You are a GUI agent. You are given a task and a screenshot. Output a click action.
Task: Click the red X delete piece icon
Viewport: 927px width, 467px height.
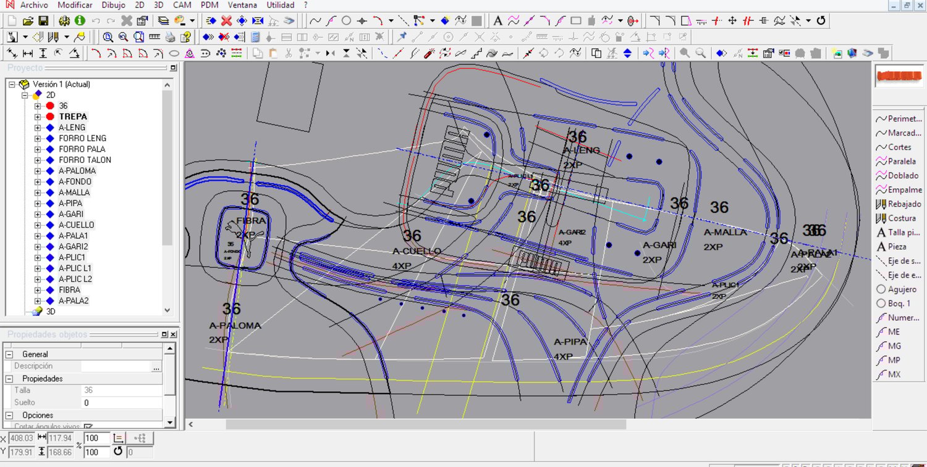pos(226,21)
